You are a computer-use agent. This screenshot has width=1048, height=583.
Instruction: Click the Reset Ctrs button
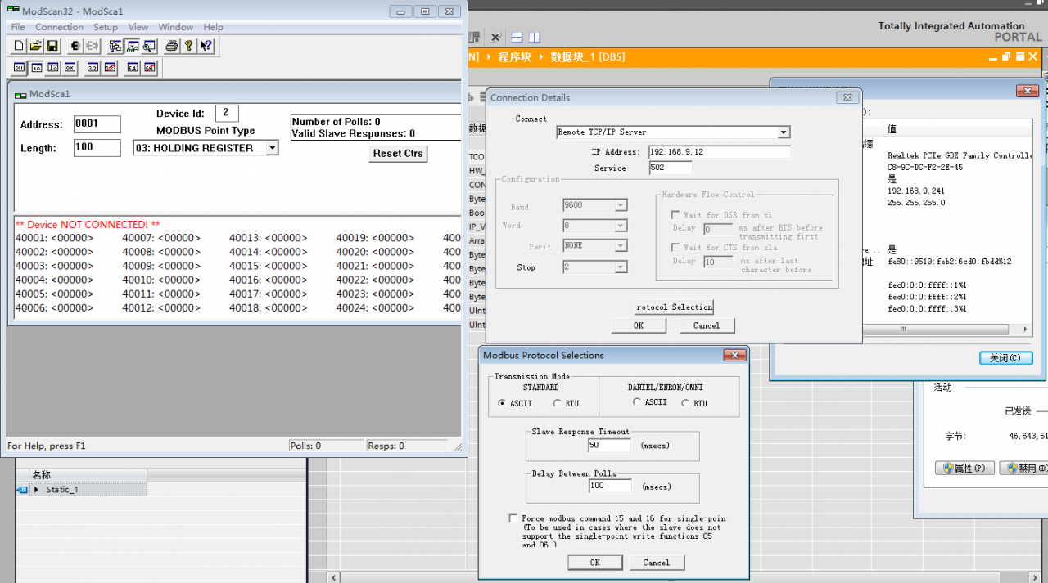point(398,153)
